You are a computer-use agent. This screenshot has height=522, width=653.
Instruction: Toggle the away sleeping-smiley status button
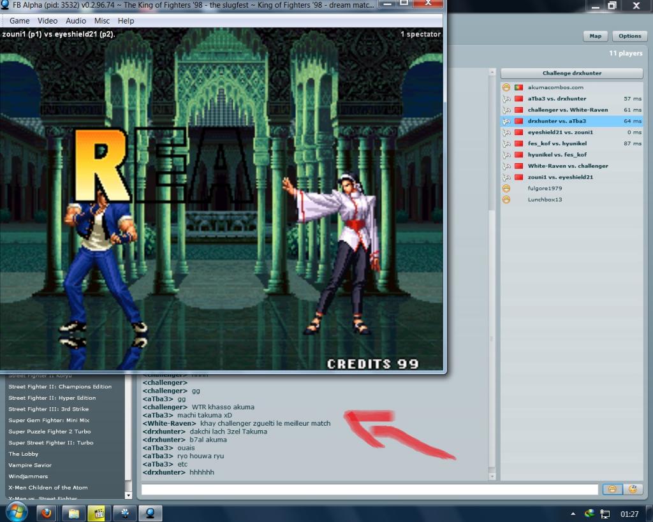[633, 489]
